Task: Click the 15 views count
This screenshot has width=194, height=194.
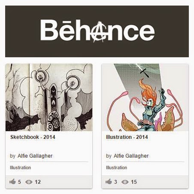Action: [x=134, y=182]
